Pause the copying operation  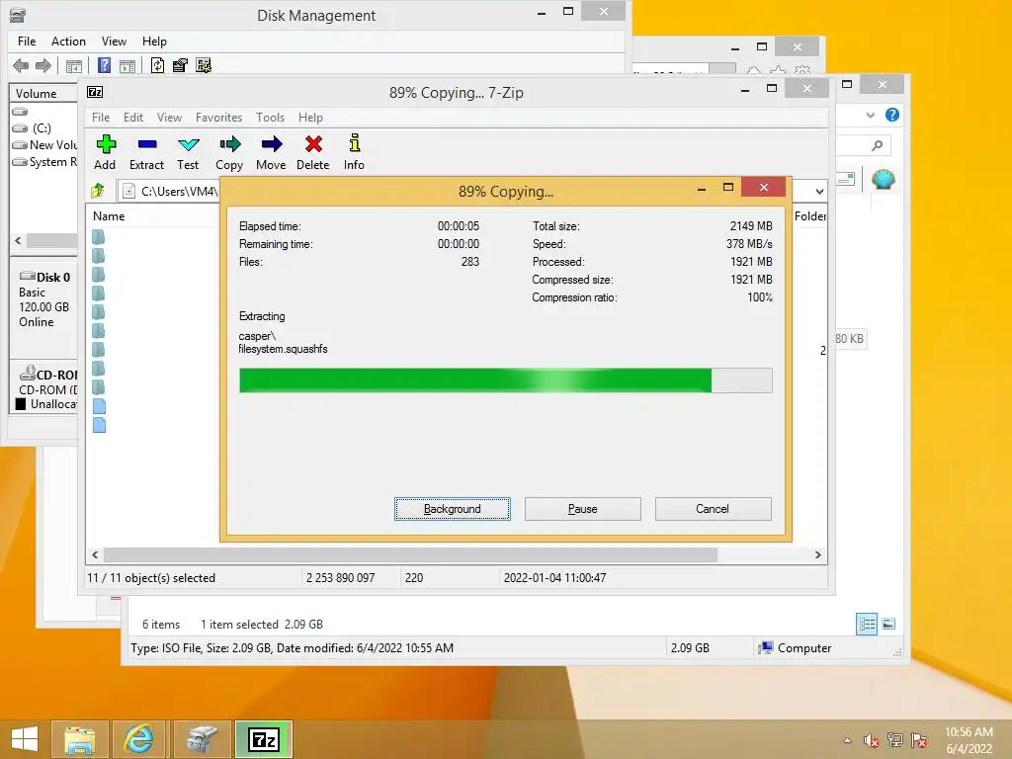583,509
